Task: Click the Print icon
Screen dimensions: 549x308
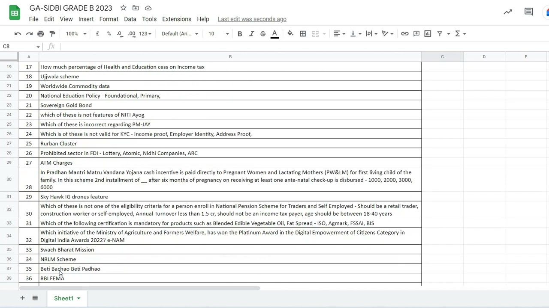Action: (41, 33)
